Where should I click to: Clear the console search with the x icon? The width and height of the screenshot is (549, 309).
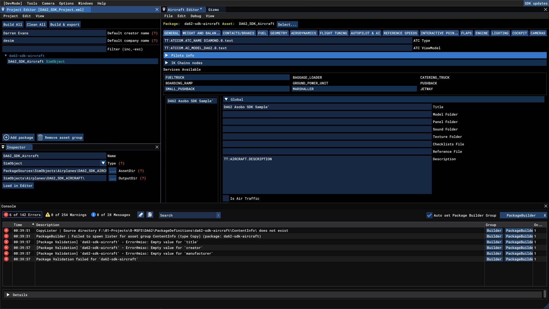(218, 215)
